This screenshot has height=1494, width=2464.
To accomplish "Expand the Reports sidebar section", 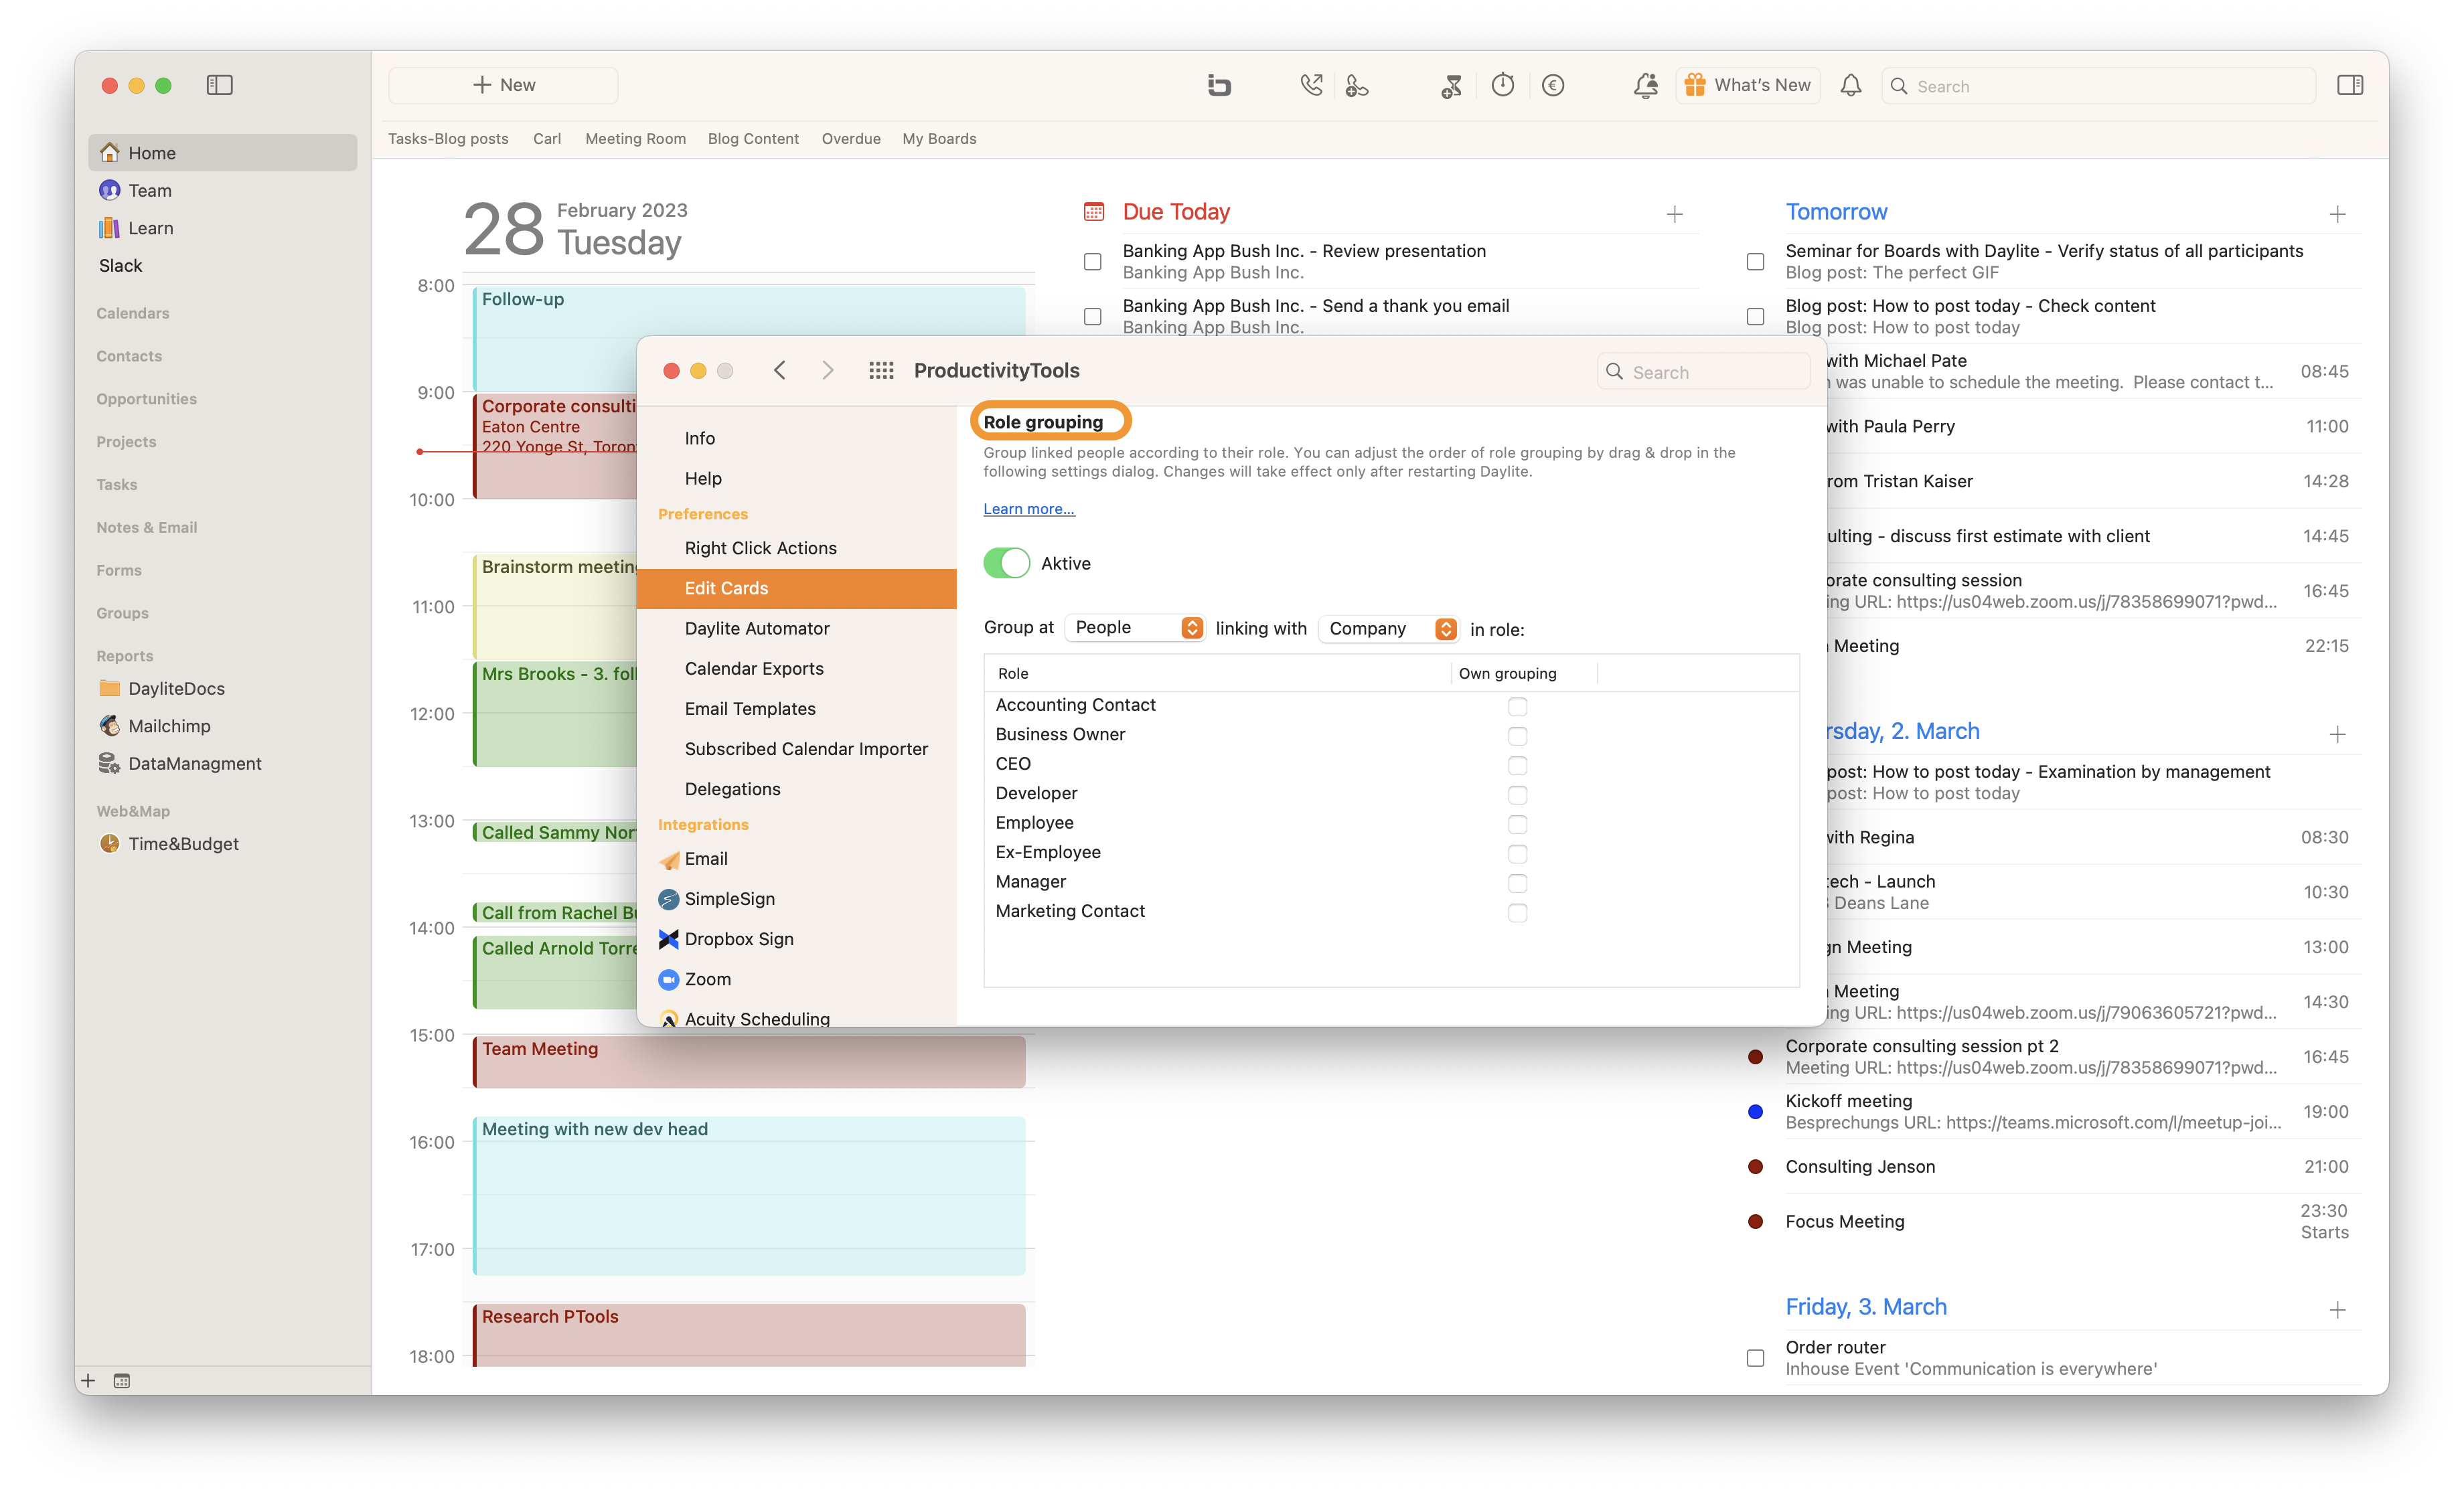I will click(125, 656).
